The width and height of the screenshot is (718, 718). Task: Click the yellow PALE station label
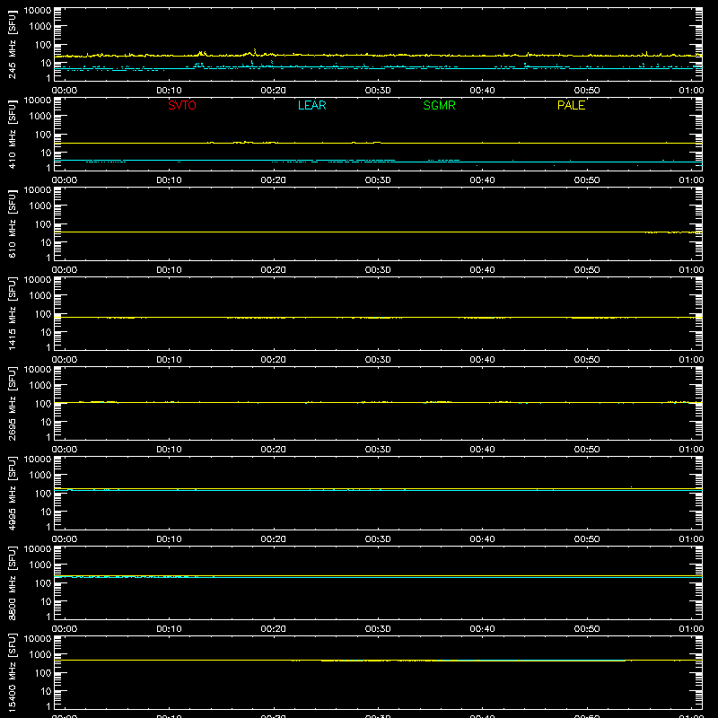pyautogui.click(x=571, y=105)
